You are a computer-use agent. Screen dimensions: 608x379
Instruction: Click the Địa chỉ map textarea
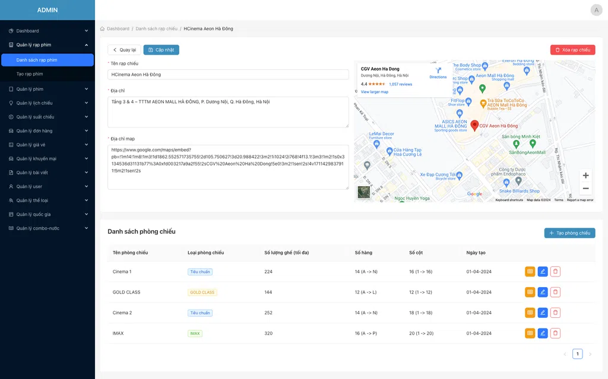pyautogui.click(x=228, y=167)
